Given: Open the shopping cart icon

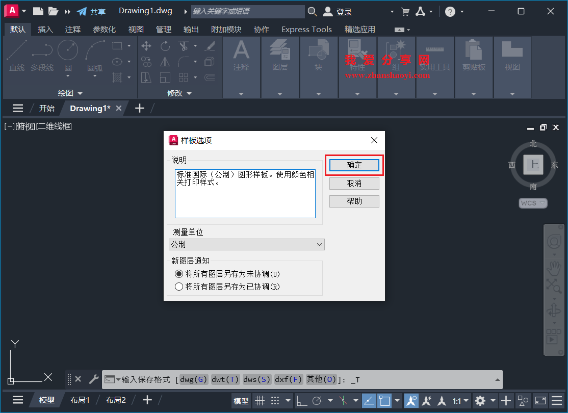Looking at the screenshot, I should click(x=405, y=12).
